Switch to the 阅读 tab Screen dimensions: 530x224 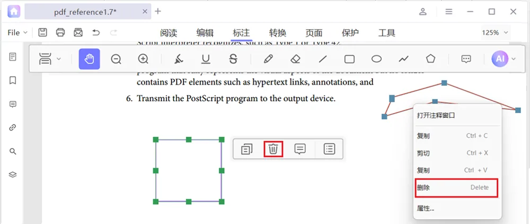pyautogui.click(x=169, y=33)
